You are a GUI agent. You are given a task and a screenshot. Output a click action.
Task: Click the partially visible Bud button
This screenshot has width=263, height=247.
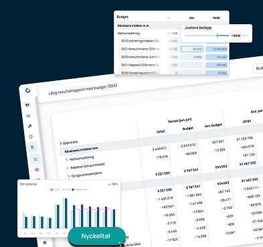coord(258,68)
